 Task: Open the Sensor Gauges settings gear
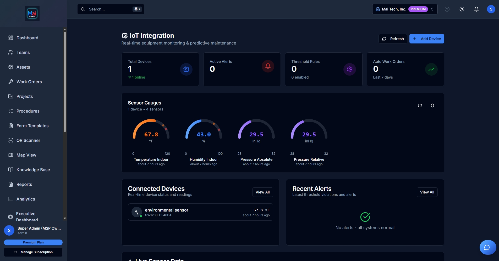coord(432,105)
